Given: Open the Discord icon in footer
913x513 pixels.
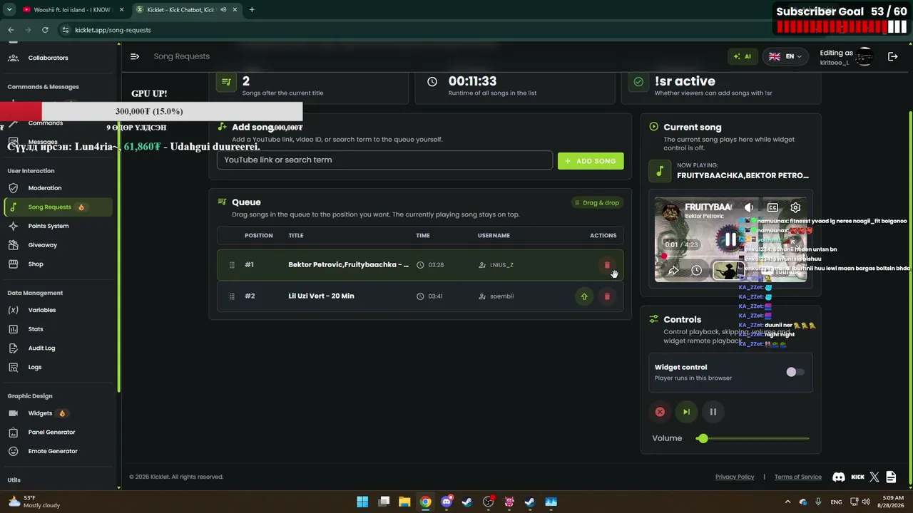Looking at the screenshot, I should click(x=839, y=477).
